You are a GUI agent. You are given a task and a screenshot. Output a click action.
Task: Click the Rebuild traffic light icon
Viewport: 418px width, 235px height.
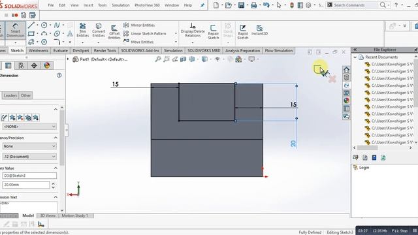coord(292,5)
